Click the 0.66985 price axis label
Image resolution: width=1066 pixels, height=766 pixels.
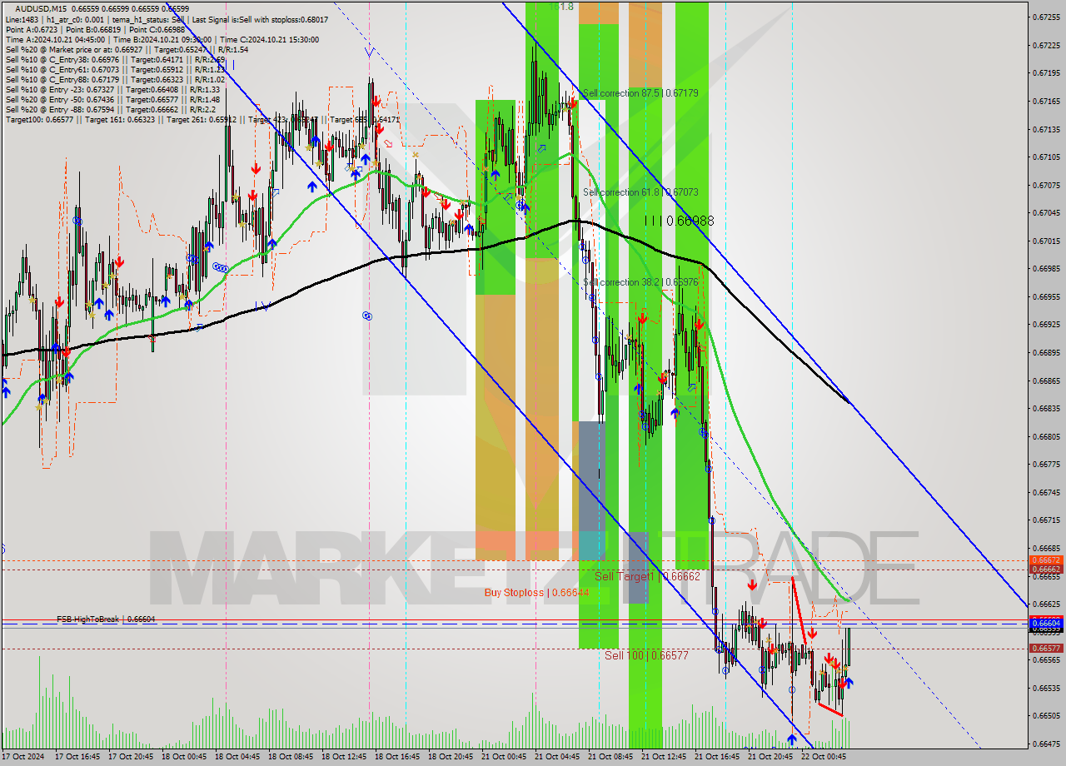click(x=1046, y=269)
